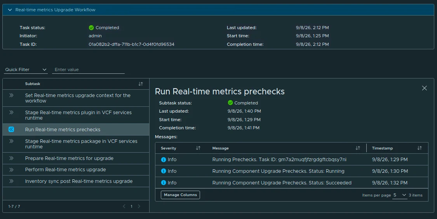Click message Running Component Upgrade Prechecks. Status: Running
This screenshot has height=219, width=437.
[x=279, y=171]
